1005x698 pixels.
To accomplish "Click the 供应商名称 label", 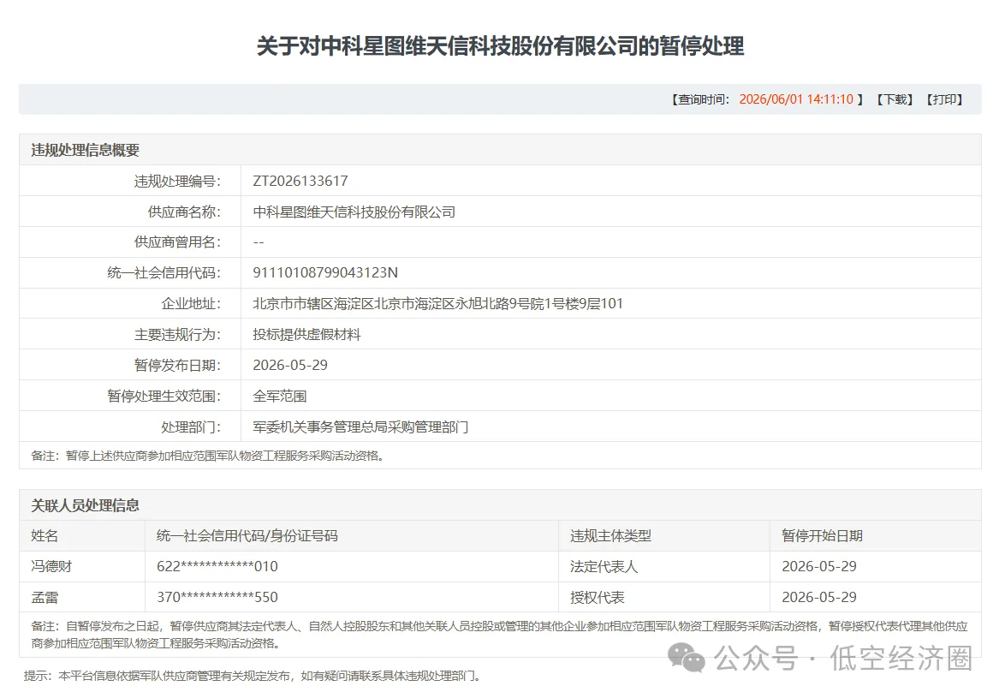I will click(x=184, y=212).
